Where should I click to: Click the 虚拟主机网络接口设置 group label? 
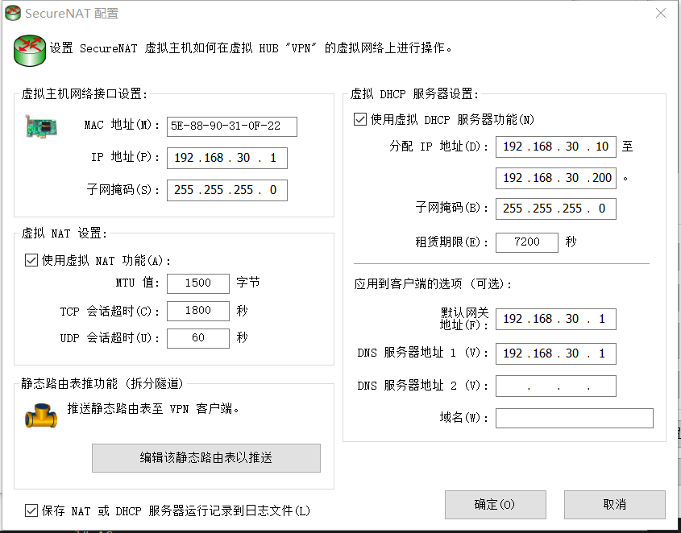point(85,93)
